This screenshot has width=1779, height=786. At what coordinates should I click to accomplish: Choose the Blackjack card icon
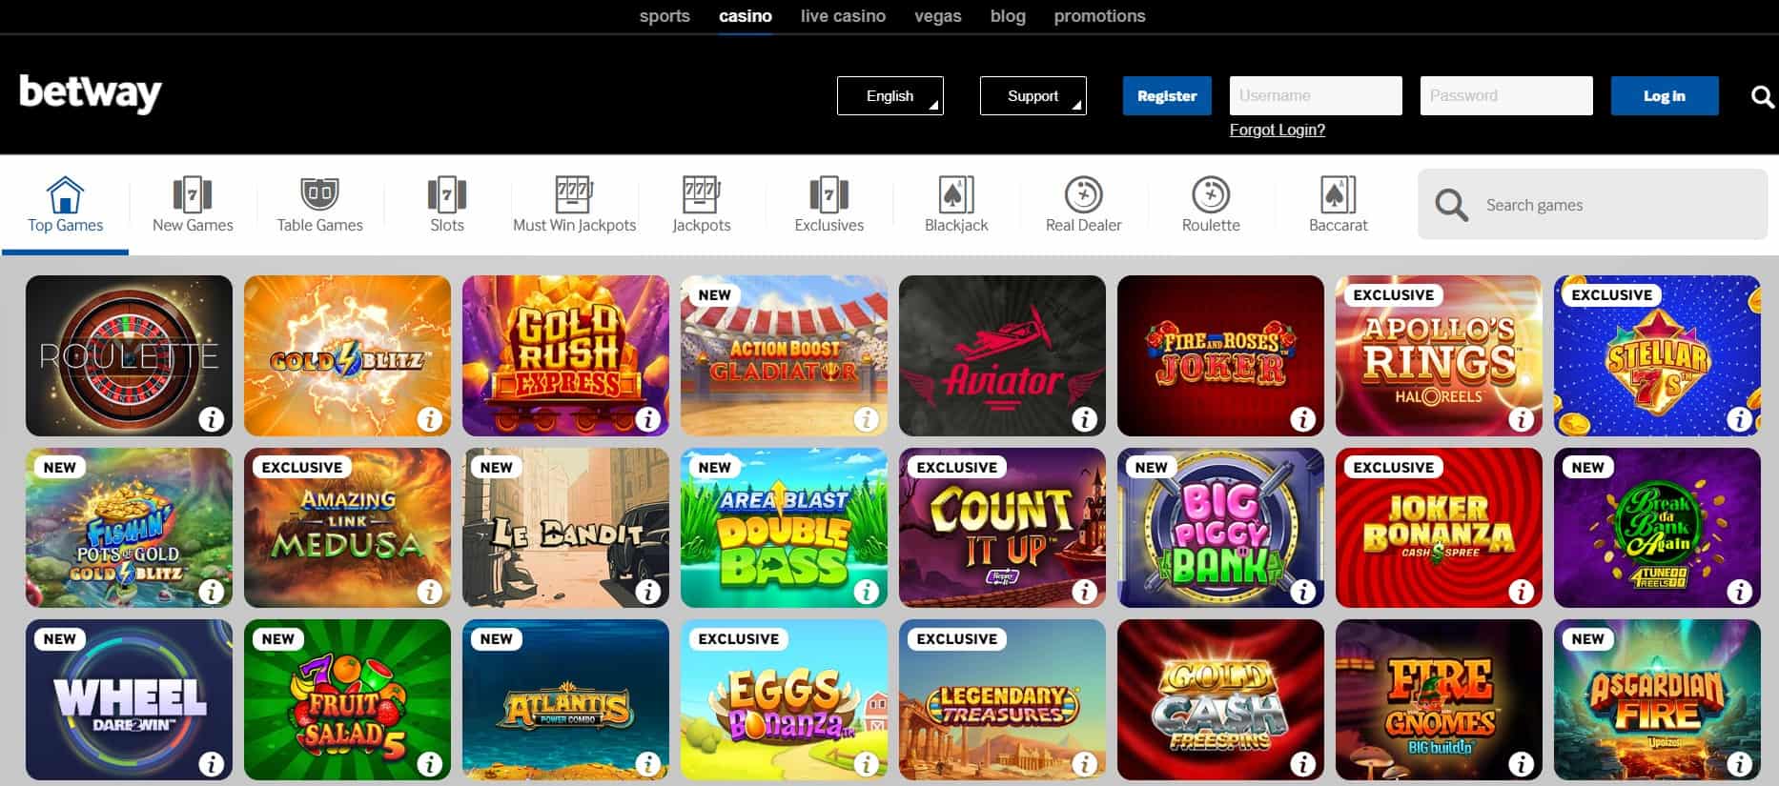(x=956, y=194)
